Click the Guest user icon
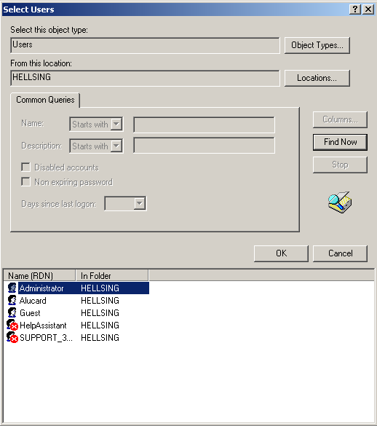 click(x=12, y=312)
